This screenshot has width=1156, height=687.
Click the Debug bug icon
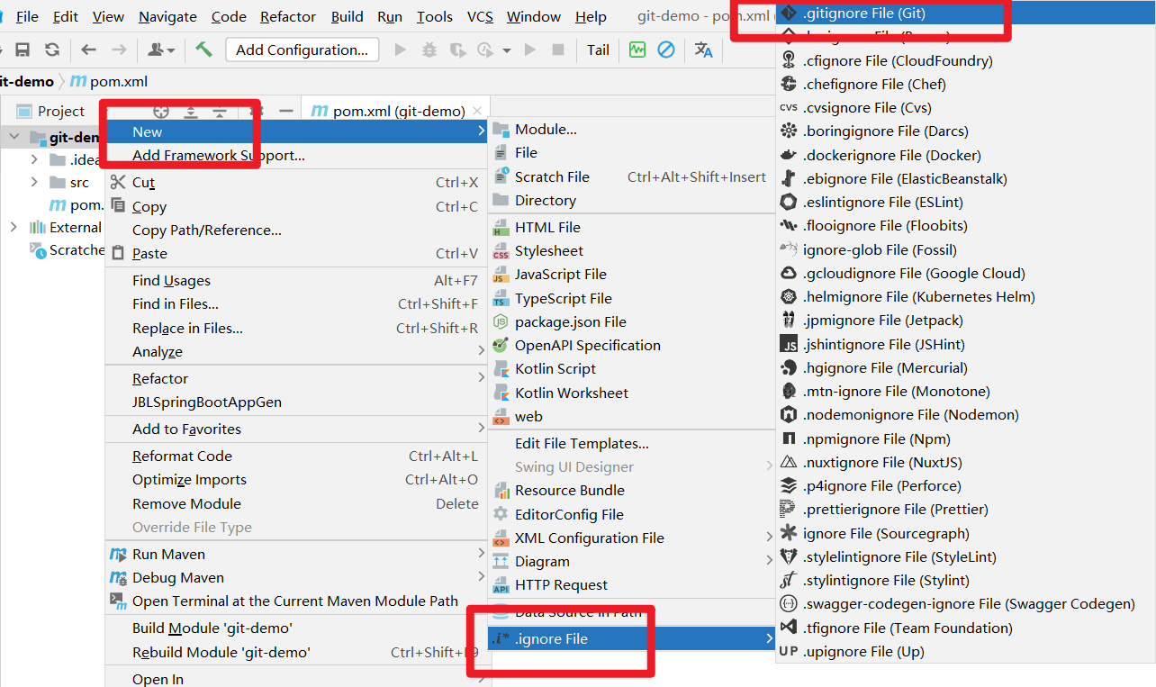click(x=429, y=50)
